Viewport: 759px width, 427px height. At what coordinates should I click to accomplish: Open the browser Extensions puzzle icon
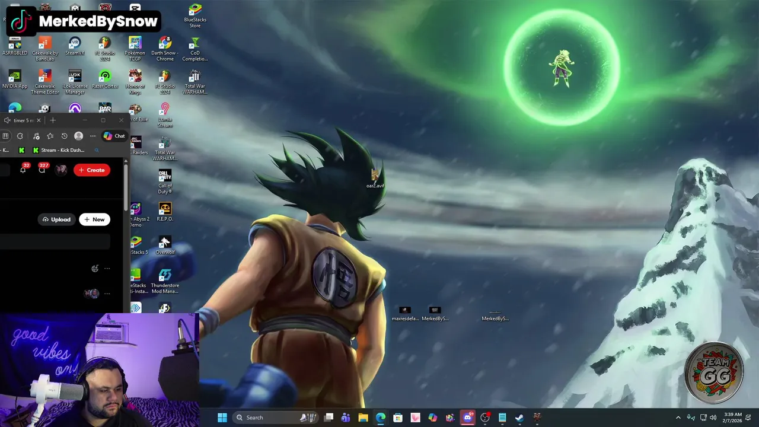tap(20, 136)
